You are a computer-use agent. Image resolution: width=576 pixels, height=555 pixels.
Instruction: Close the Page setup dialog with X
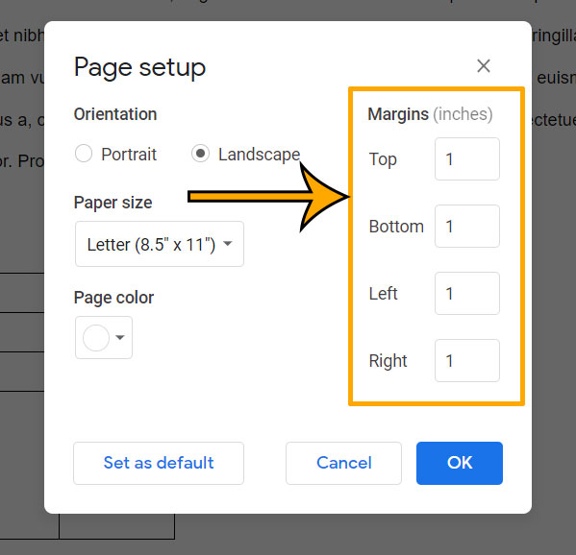tap(483, 66)
